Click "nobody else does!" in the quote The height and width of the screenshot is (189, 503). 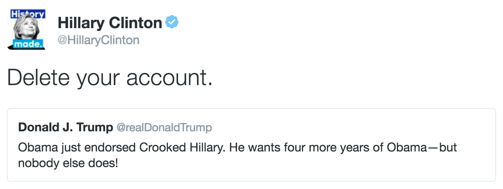coord(68,163)
